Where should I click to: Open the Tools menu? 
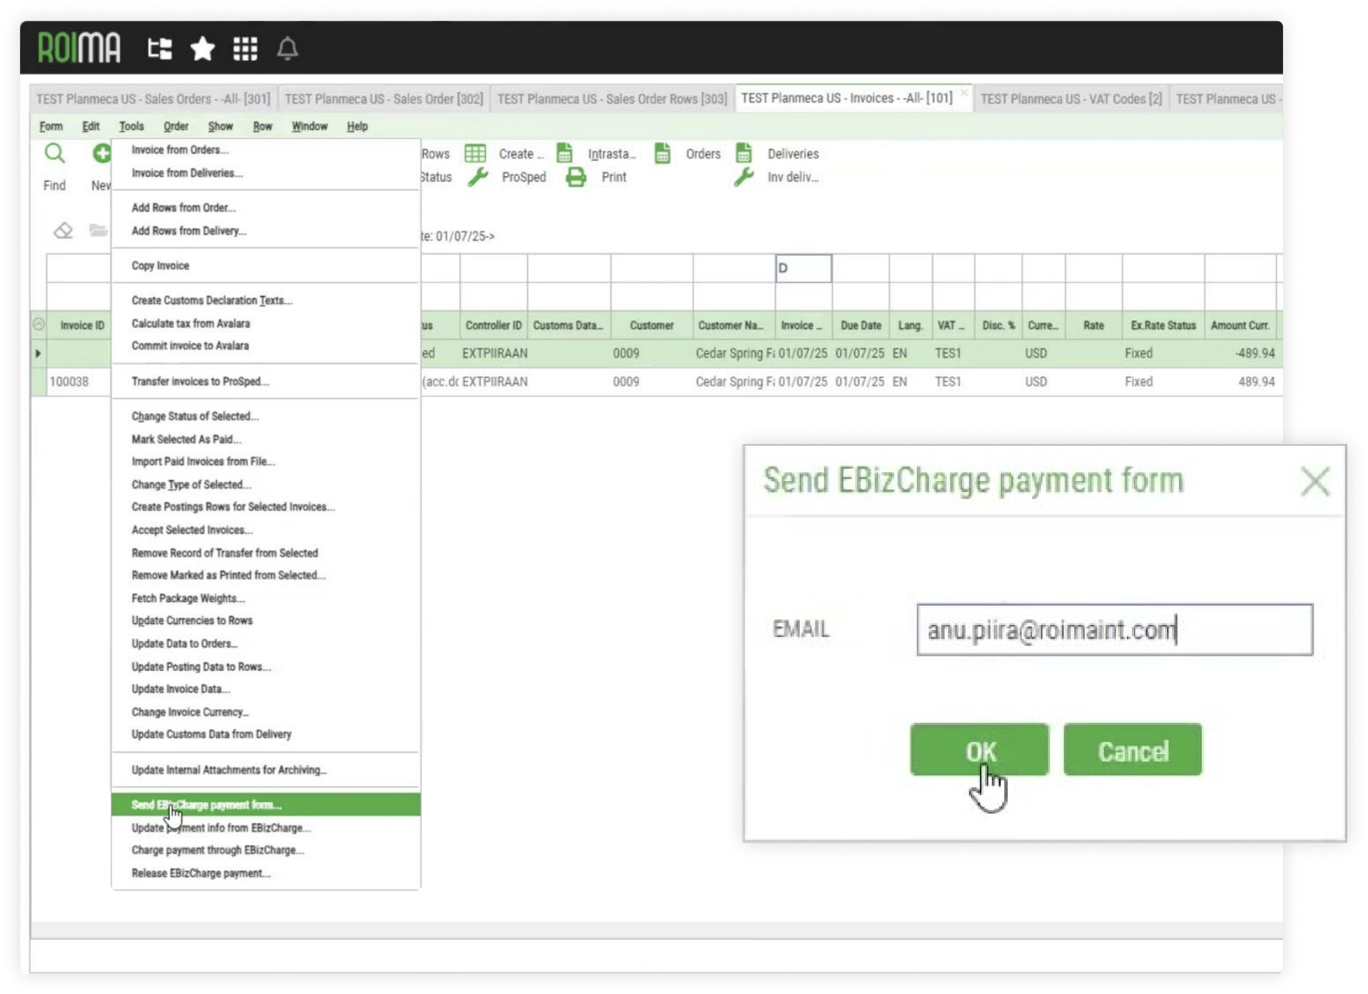131,126
